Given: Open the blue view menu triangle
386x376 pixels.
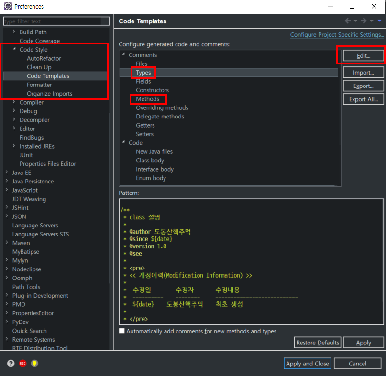Looking at the screenshot, I should (x=379, y=21).
